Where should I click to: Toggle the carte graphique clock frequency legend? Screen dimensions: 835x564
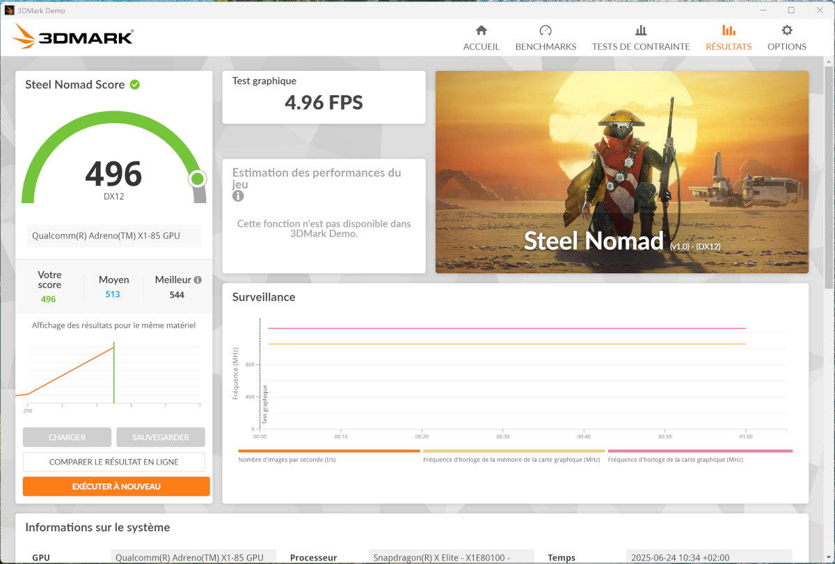click(700, 456)
